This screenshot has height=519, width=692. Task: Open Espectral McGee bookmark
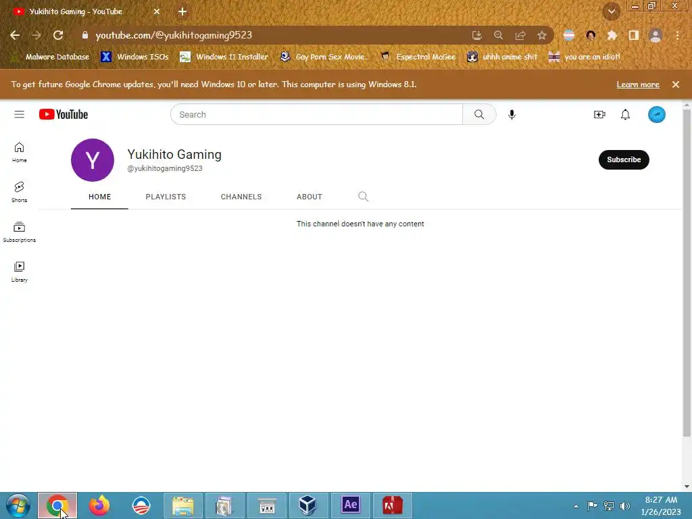(x=418, y=57)
